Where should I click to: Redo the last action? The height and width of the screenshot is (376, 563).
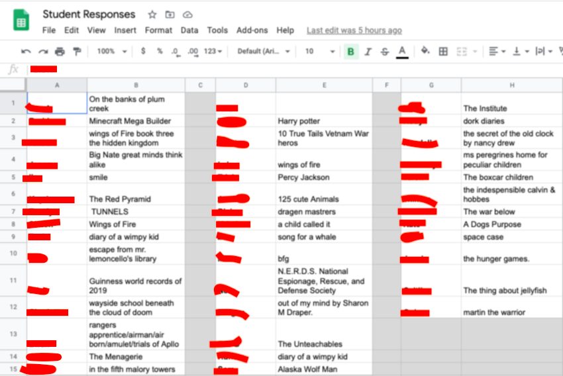(x=43, y=52)
